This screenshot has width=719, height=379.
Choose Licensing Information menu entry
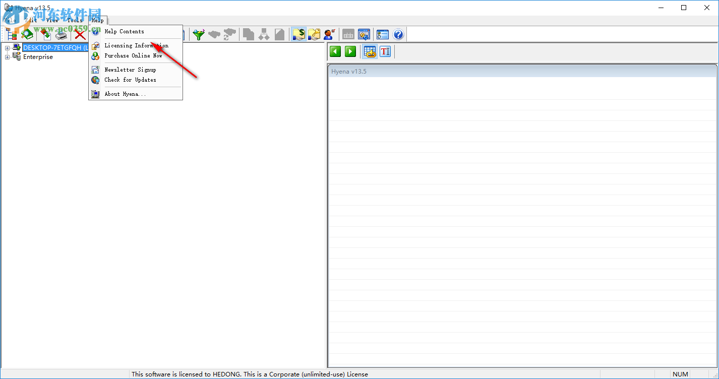coord(135,45)
